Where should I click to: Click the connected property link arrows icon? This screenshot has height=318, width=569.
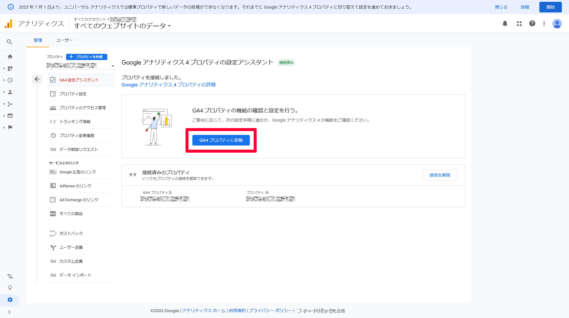click(133, 175)
